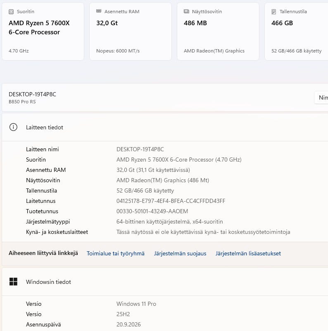This screenshot has height=331, width=328.
Task: Click the 4.70 GHz text in processor card
Action: (x=19, y=51)
